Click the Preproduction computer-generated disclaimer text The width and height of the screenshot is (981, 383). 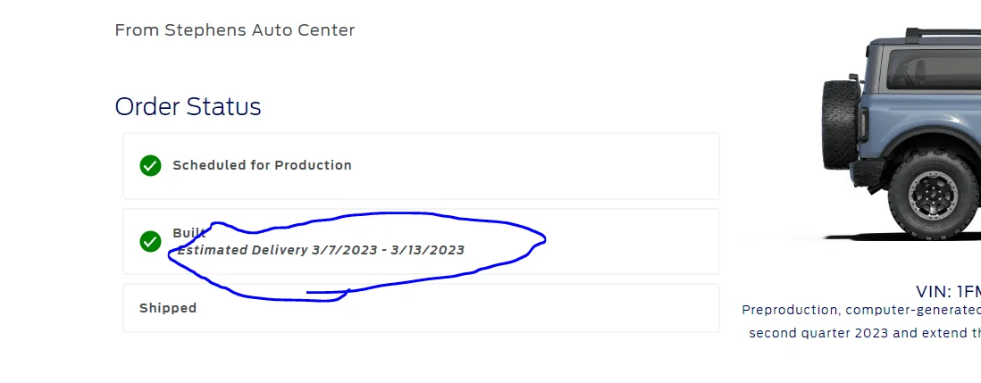(x=861, y=310)
